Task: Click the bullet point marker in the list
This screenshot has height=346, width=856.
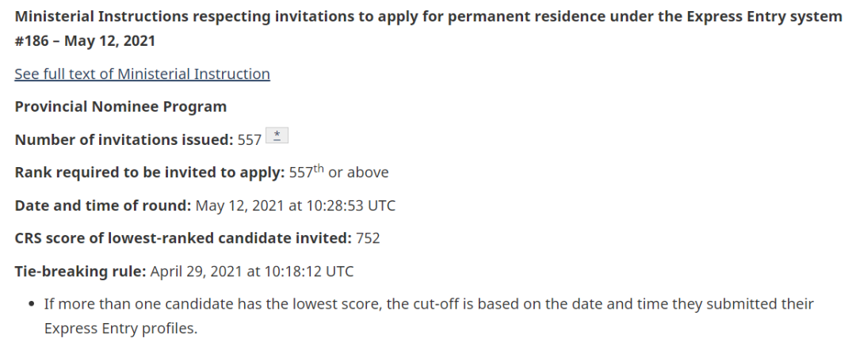Action: coord(31,305)
